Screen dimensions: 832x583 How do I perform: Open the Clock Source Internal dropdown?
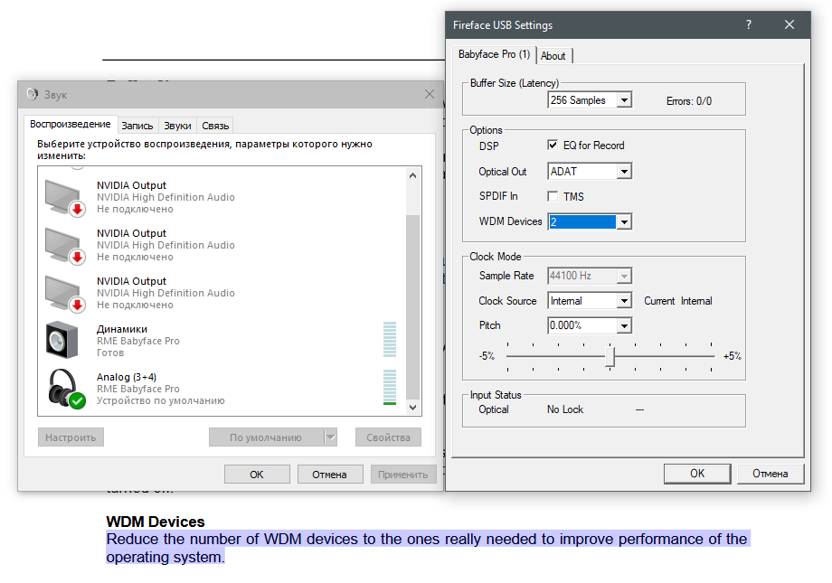tap(625, 301)
